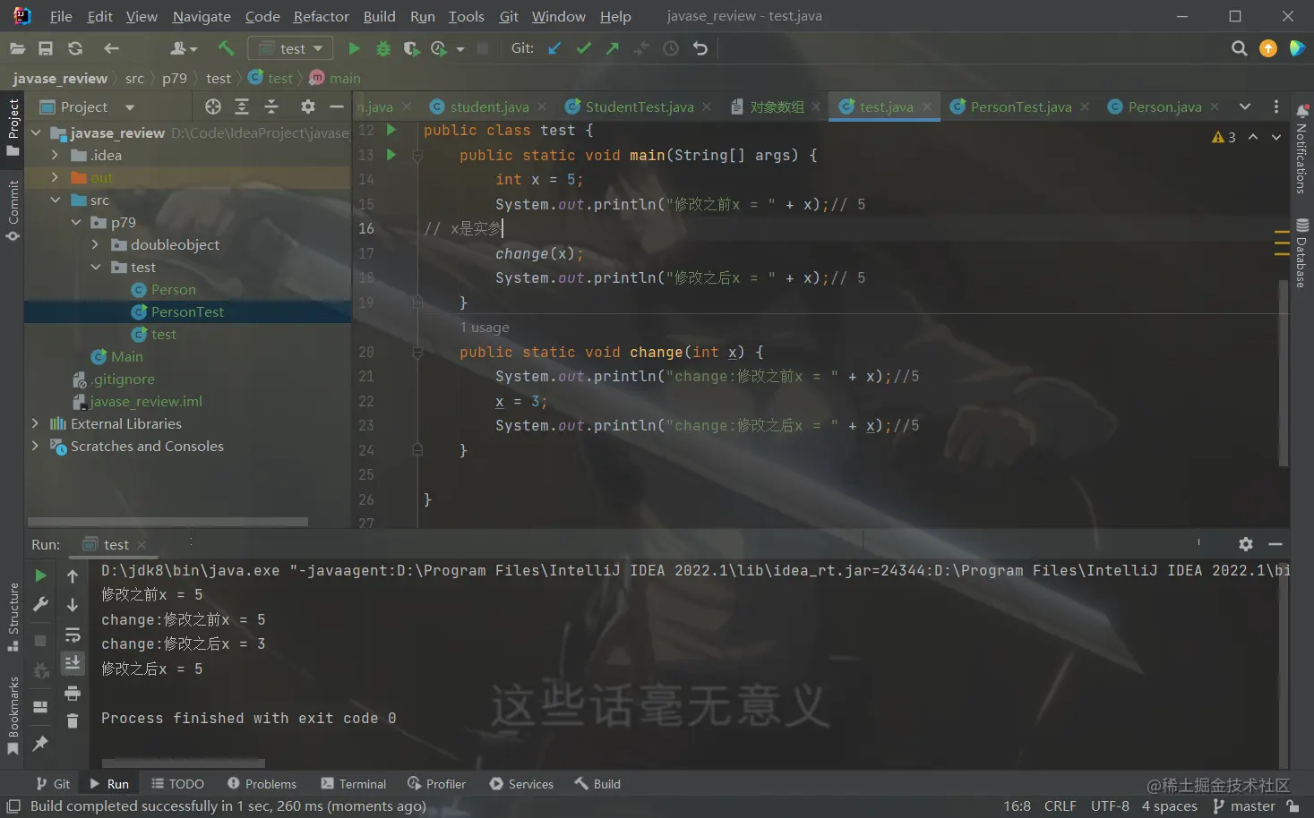
Task: Git push green arrow
Action: coord(613,48)
